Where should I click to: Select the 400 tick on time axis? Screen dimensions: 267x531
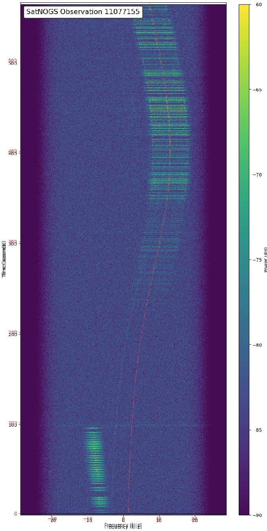pos(13,153)
